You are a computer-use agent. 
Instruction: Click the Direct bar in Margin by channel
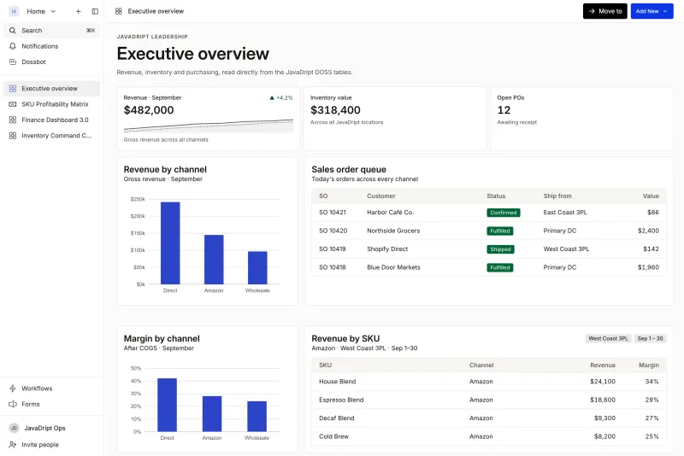(167, 405)
